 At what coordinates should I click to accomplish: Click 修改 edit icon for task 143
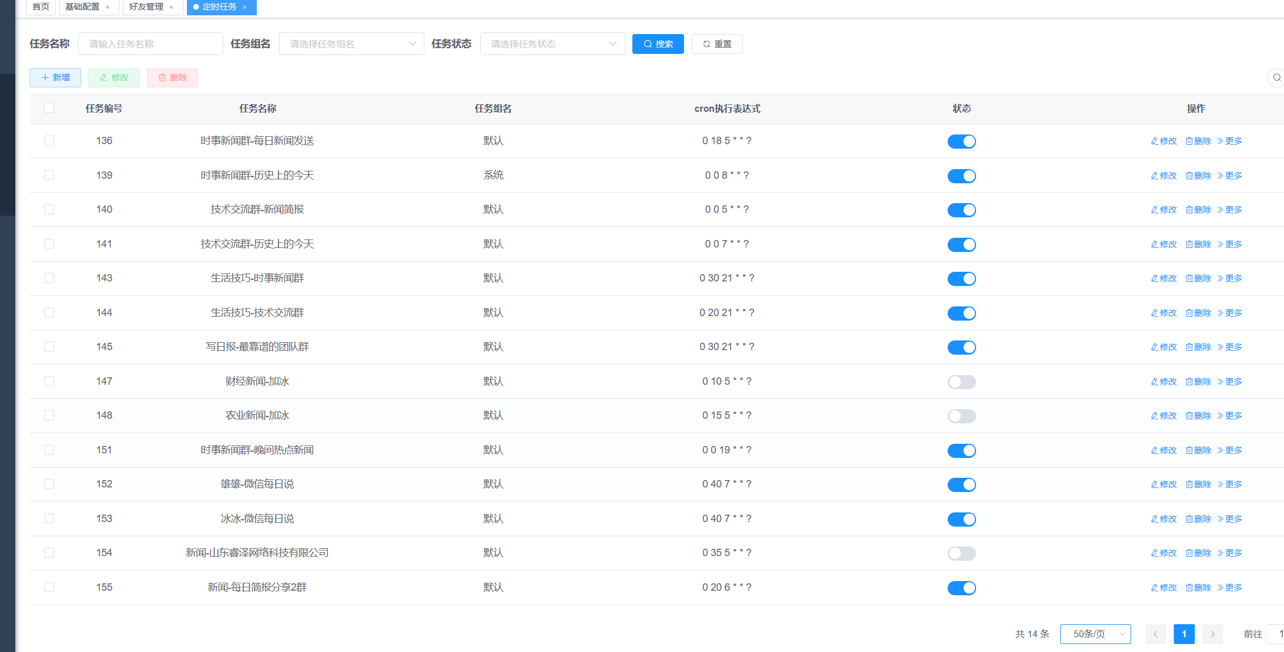pyautogui.click(x=1164, y=278)
